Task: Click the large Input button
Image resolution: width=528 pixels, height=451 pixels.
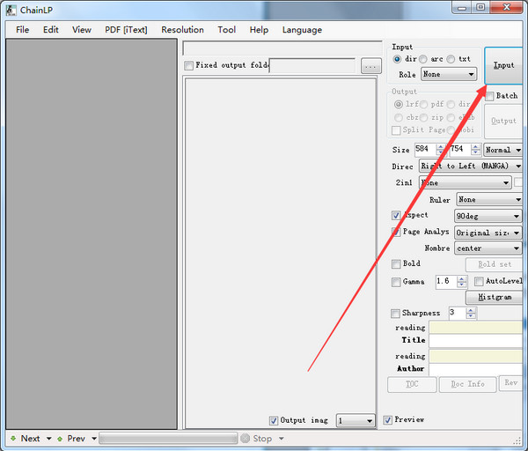Action: [504, 65]
